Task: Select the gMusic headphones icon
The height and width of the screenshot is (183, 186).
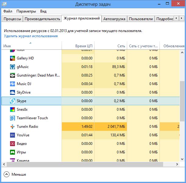Action: click(13, 67)
